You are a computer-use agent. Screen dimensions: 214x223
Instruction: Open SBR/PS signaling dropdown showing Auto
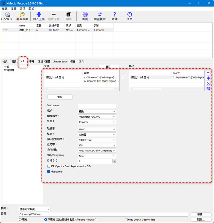point(97,156)
